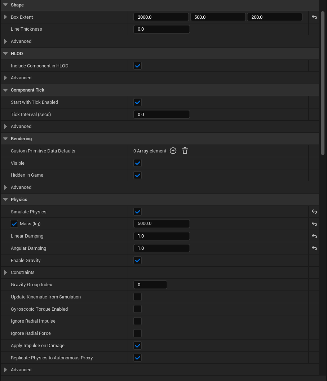This screenshot has height=381, width=327.
Task: Expand Advanced under Rendering
Action: 5,187
